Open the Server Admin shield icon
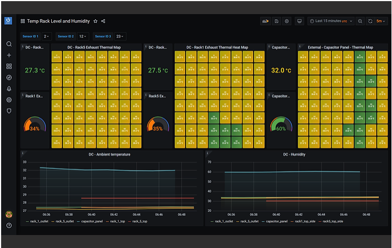 9,110
